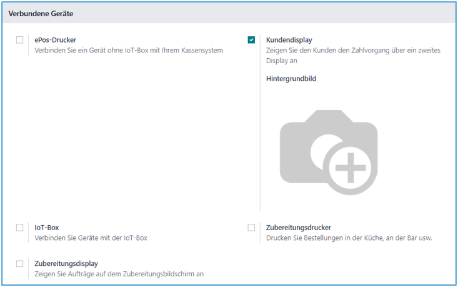Uncheck the Kundendisplay checkbox
458x287 pixels.
point(251,40)
